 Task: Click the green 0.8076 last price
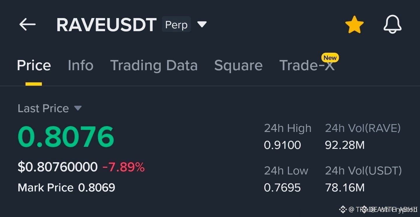click(x=66, y=137)
